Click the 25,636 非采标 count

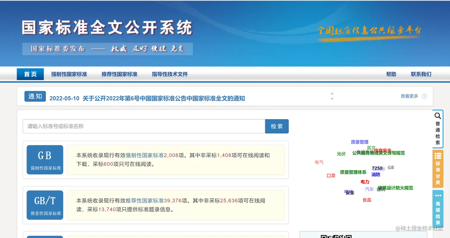point(229,200)
